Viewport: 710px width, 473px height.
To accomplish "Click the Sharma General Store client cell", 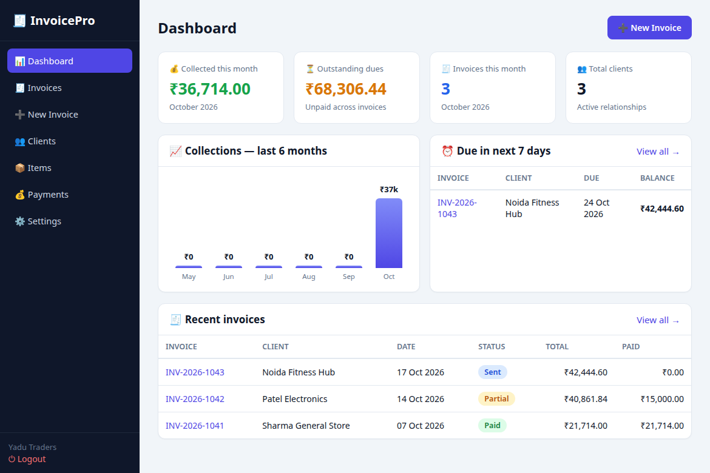I will pyautogui.click(x=306, y=426).
